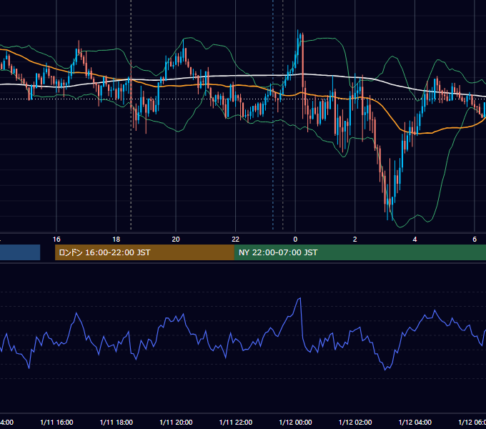
Task: Click the oscillator peak near 1/12 00:00
Action: click(299, 298)
